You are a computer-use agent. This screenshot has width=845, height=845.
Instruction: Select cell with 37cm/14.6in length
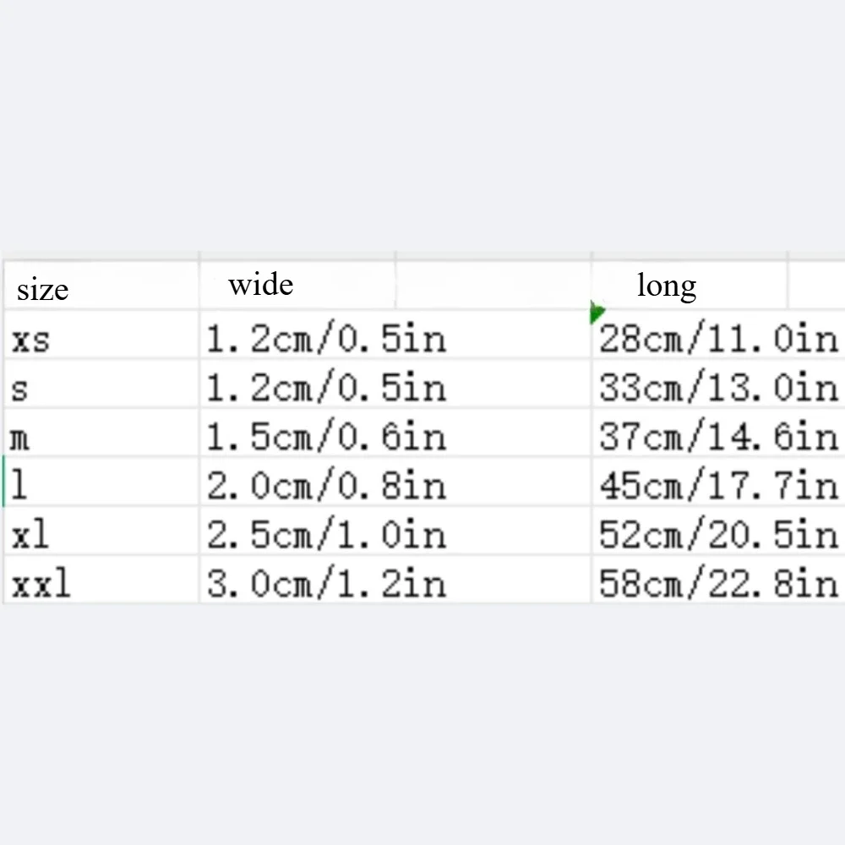point(718,437)
